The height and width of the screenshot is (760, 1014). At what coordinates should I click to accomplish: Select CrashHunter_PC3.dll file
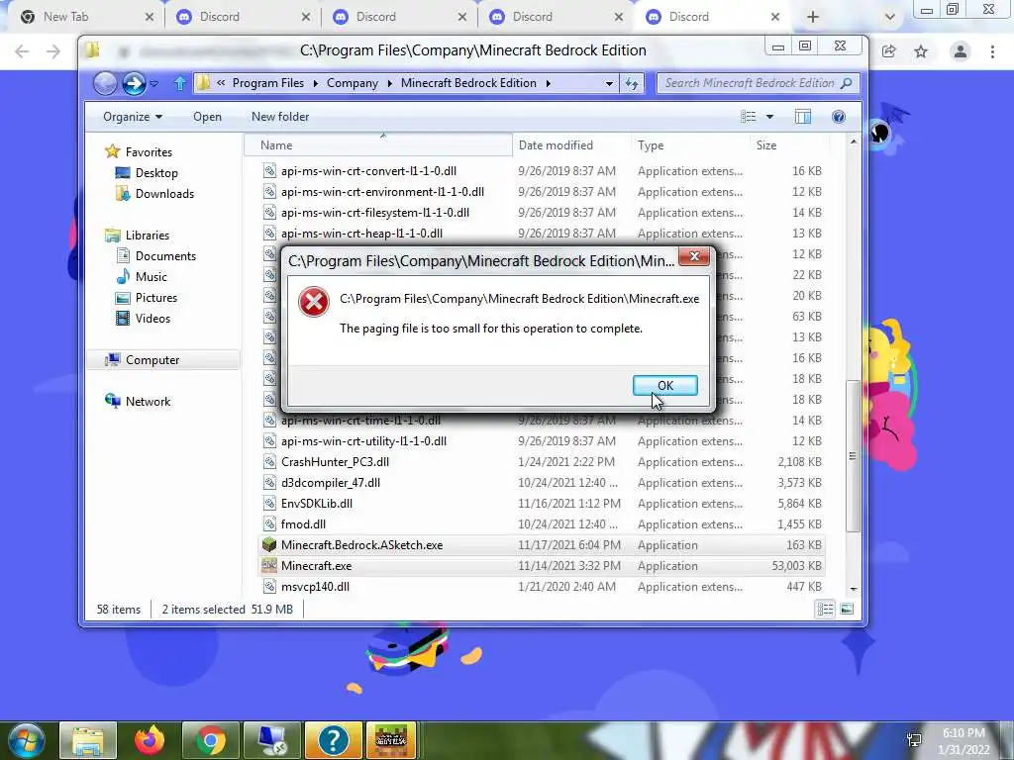(x=335, y=462)
